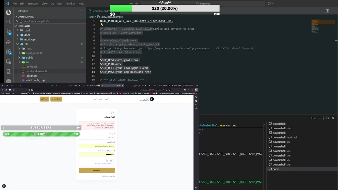Click the password field with dots

pyautogui.click(x=97, y=154)
